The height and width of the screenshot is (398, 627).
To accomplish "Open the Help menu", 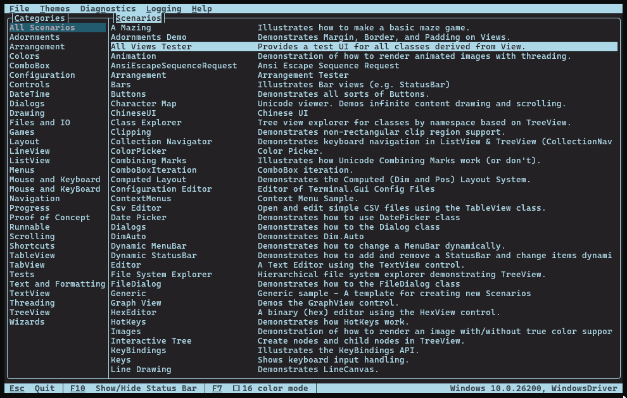I will 201,9.
